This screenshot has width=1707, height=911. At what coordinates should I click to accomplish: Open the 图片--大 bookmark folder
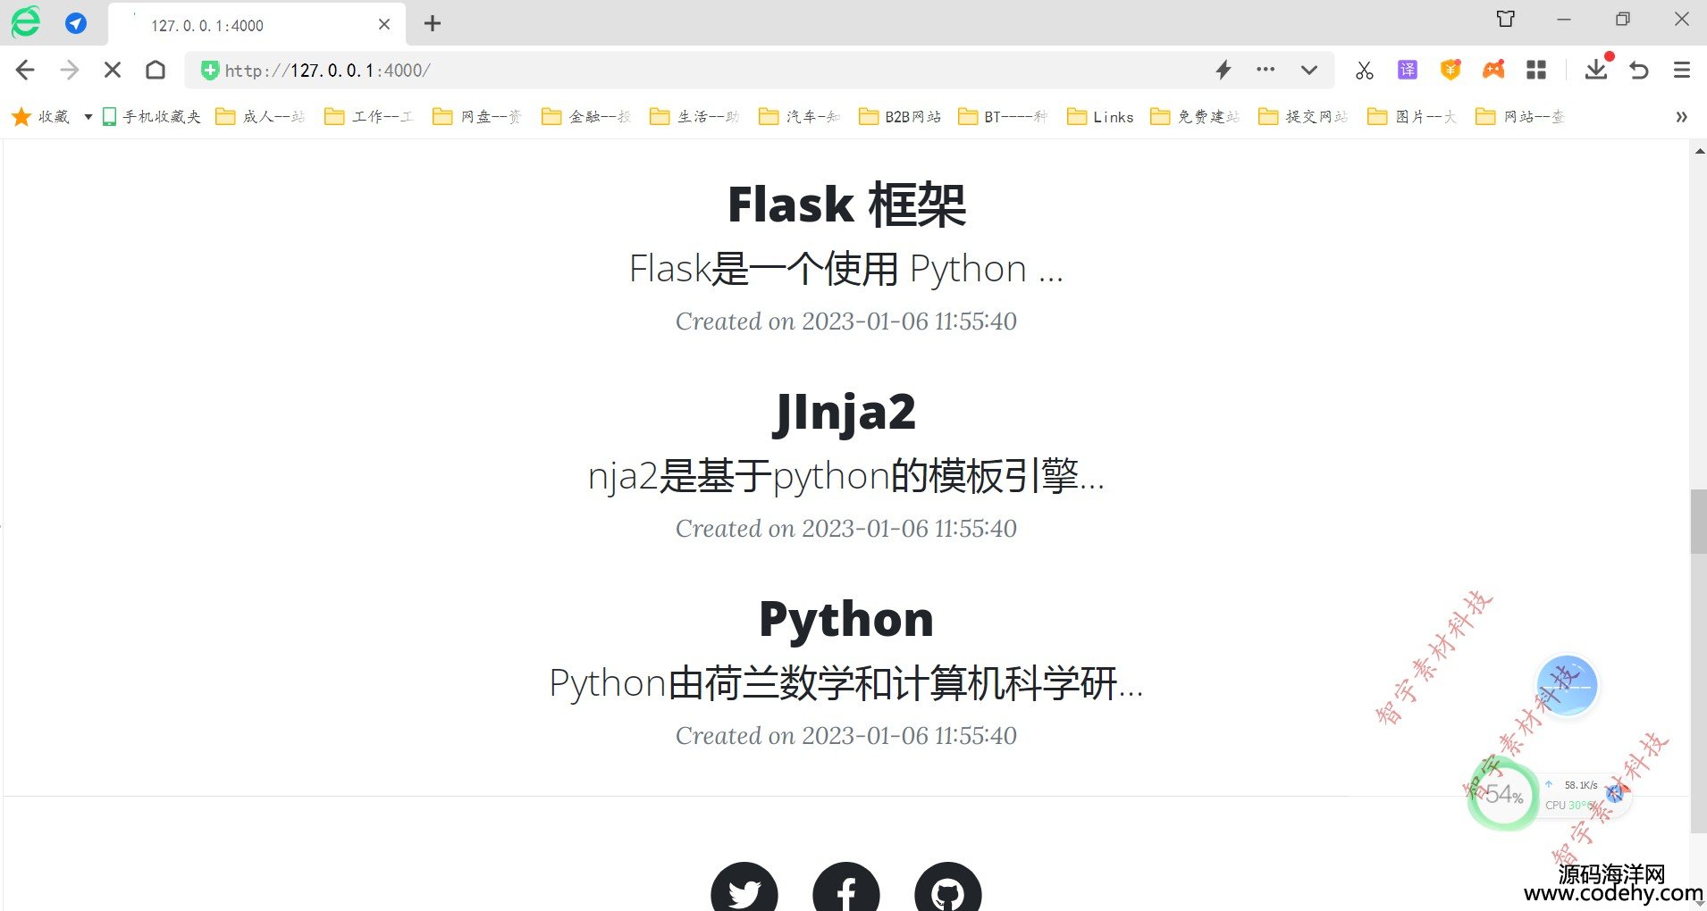1412,117
